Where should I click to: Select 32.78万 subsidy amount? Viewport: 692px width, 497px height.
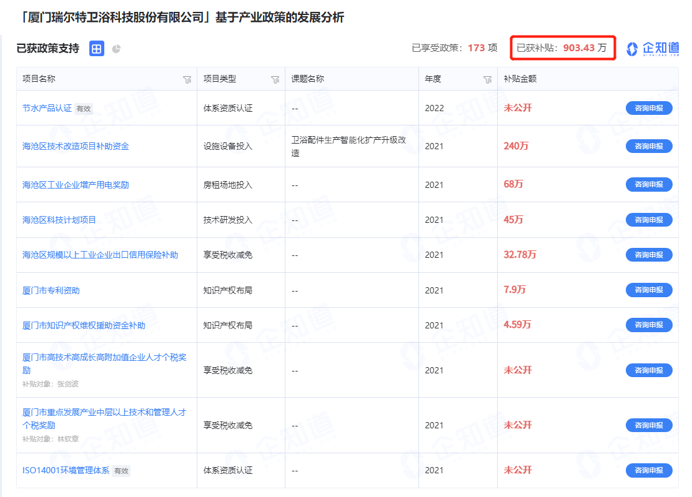click(x=520, y=254)
